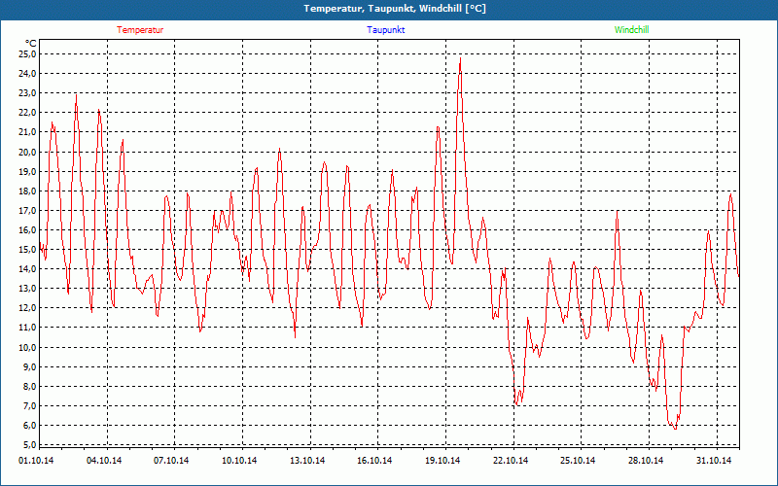
Task: Click the 15,0 y-axis label
Action: [x=28, y=250]
